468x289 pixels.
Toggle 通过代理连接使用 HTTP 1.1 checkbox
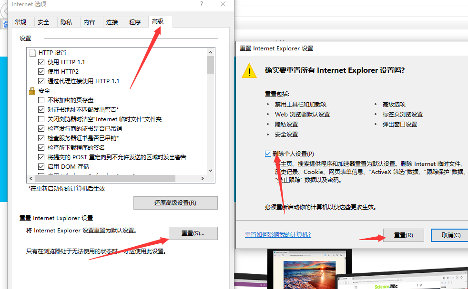(41, 81)
